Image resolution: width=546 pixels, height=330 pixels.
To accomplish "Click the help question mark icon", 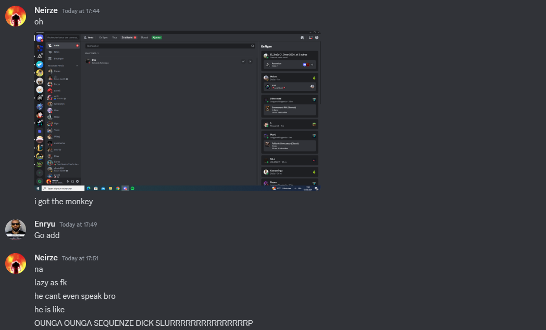I will pyautogui.click(x=316, y=37).
